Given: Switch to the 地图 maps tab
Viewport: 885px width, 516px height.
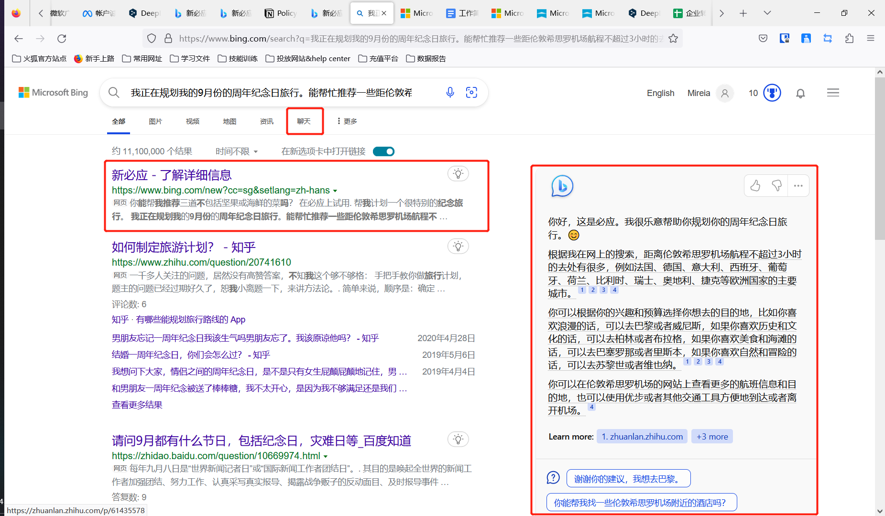Looking at the screenshot, I should tap(229, 121).
